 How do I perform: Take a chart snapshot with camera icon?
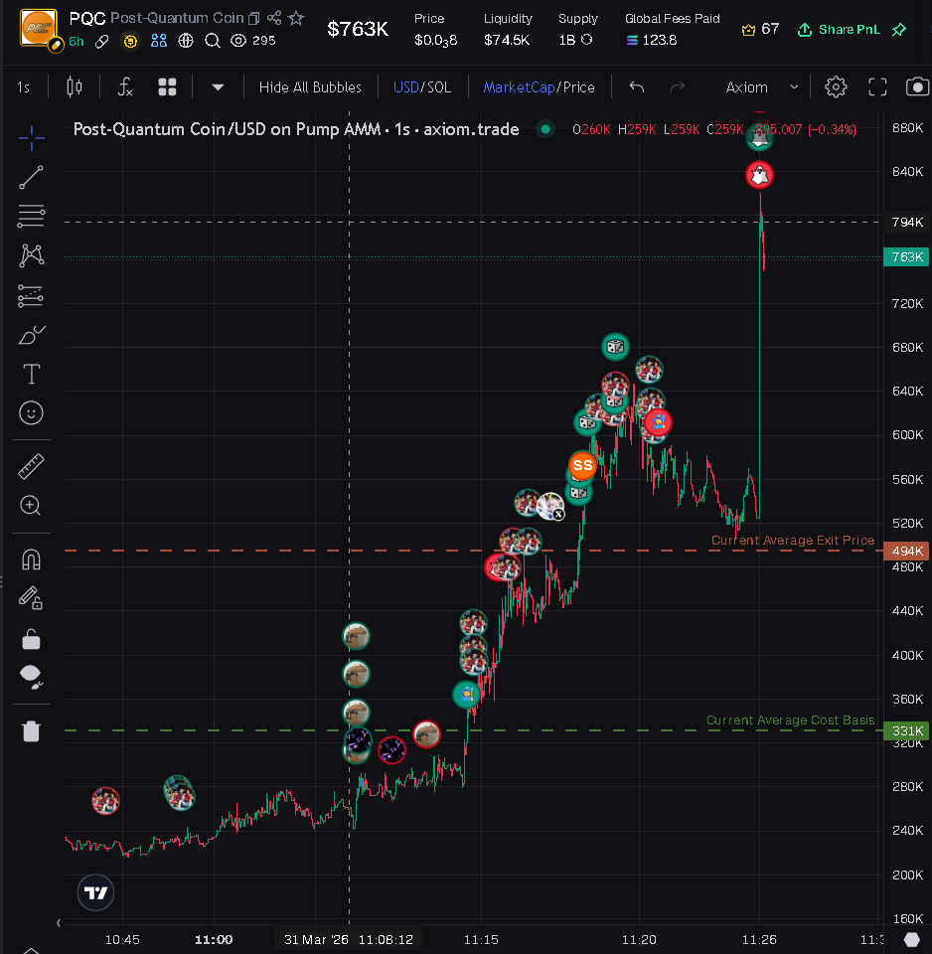pos(917,87)
